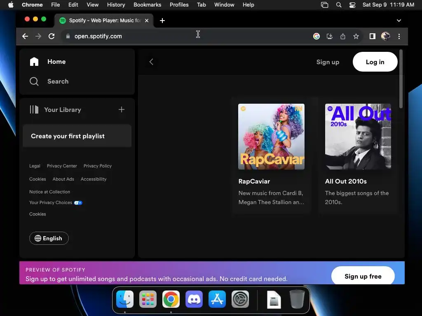Open the Window menu

[x=224, y=5]
